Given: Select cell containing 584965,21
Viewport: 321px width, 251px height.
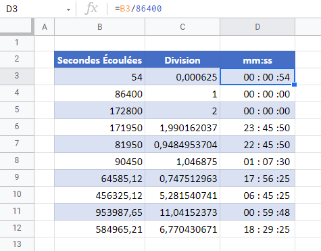Looking at the screenshot, I should (99, 229).
